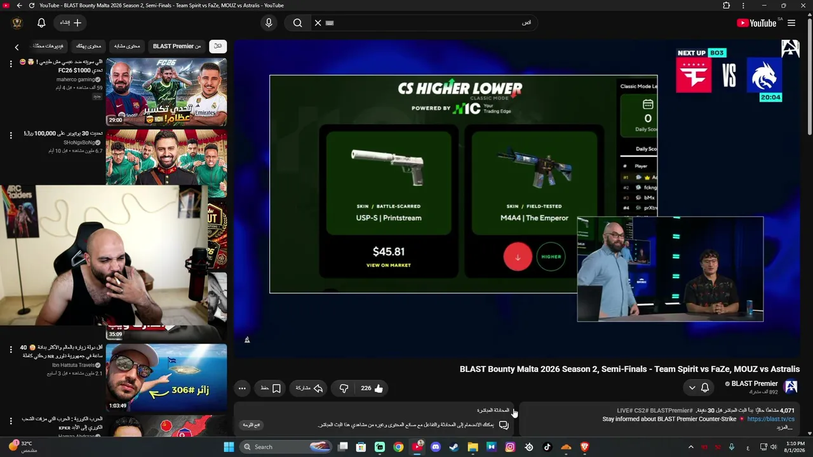Show more chips with the chevron arrow

[x=17, y=47]
